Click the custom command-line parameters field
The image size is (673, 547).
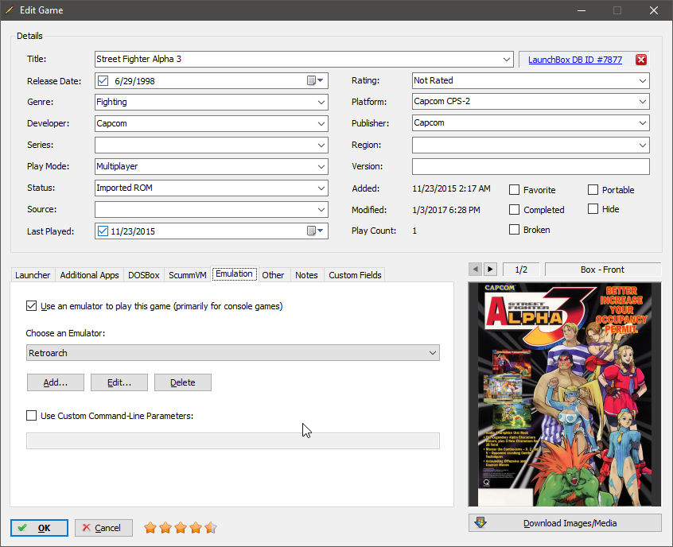pos(233,440)
